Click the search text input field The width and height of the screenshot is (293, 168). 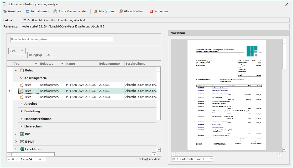click(x=62, y=39)
